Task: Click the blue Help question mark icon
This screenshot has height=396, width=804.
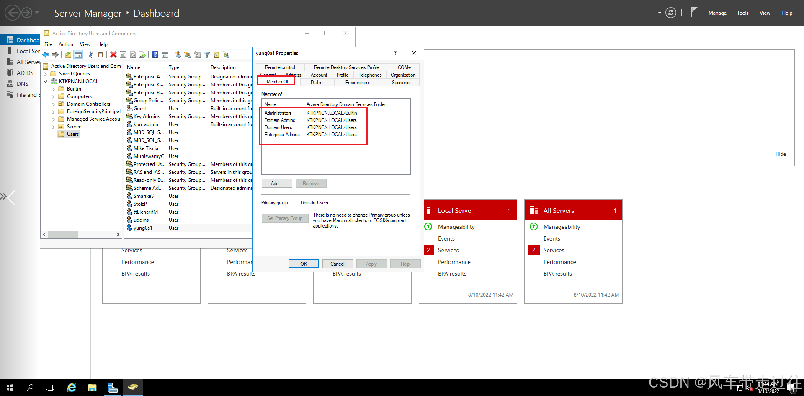Action: [155, 54]
